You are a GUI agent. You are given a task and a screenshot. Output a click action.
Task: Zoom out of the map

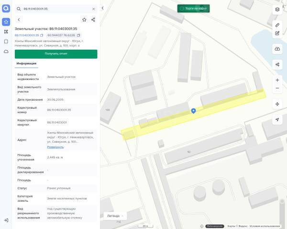277,88
